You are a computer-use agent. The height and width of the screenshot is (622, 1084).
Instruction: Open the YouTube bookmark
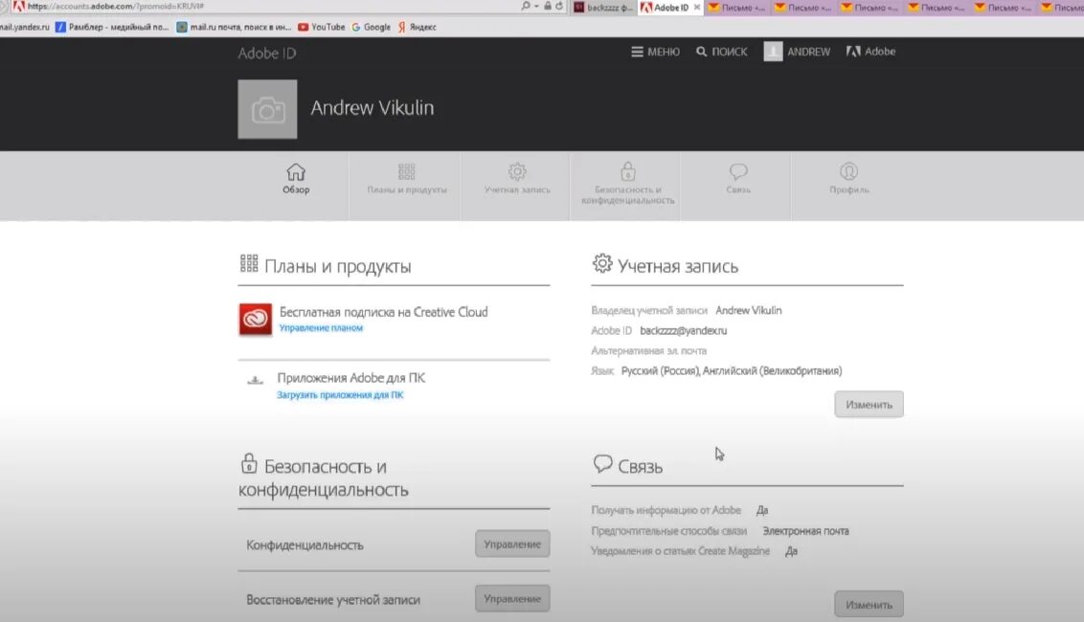pyautogui.click(x=322, y=27)
